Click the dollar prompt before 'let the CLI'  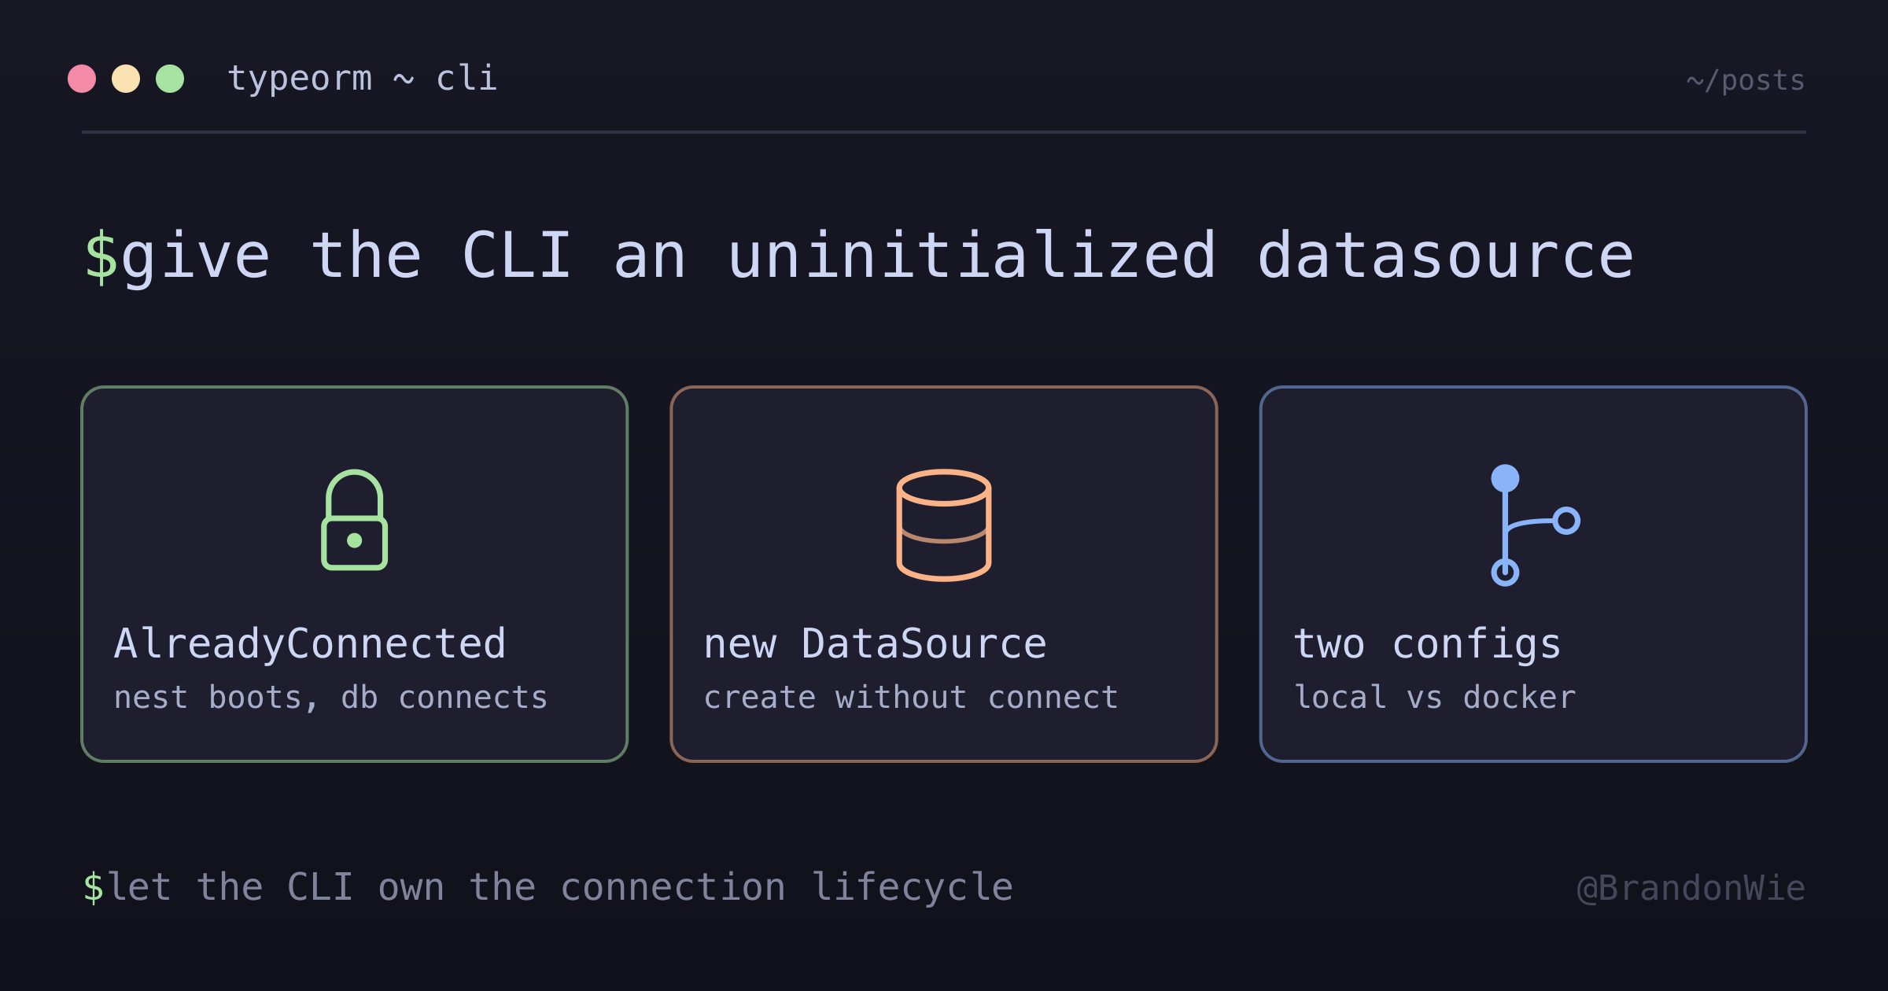click(x=94, y=887)
